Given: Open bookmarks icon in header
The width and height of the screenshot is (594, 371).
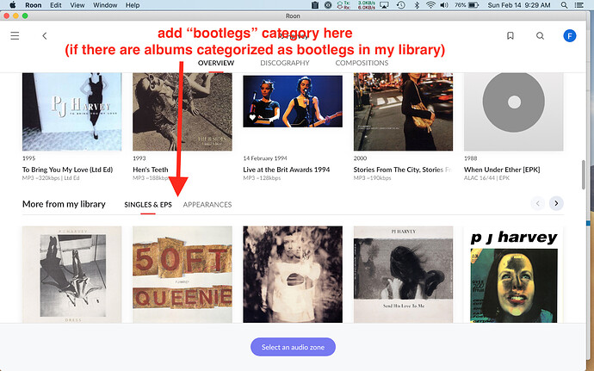Looking at the screenshot, I should click(510, 35).
